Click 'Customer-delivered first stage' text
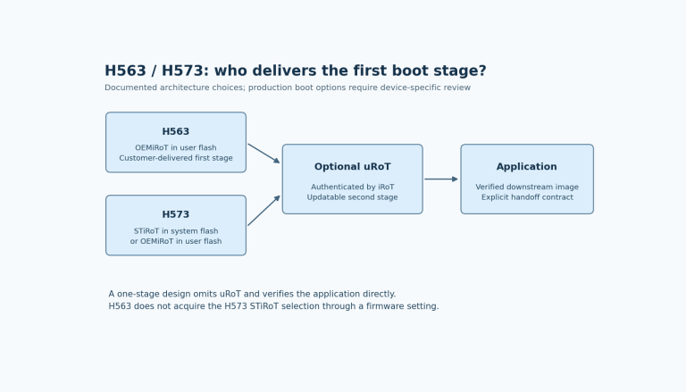Screen dimensions: 686x392 pyautogui.click(x=175, y=158)
